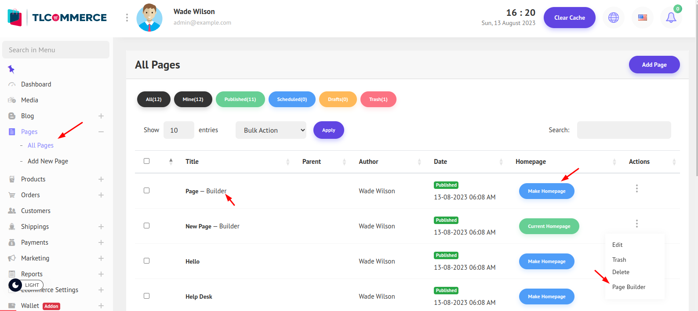698x311 pixels.
Task: Open the Bulk Action dropdown
Action: pos(271,130)
